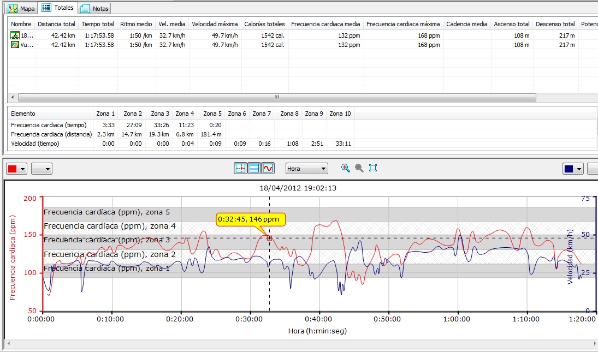Switch to the Mapa tab

click(22, 8)
